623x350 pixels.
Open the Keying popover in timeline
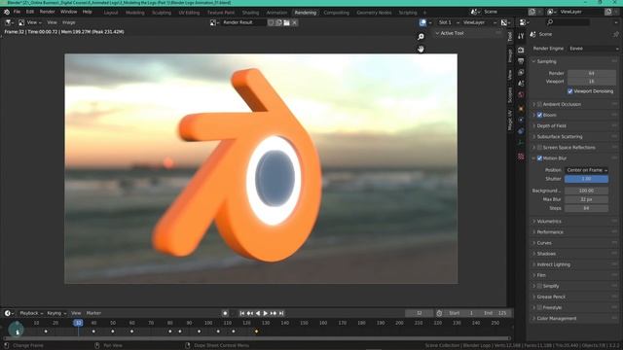(56, 313)
